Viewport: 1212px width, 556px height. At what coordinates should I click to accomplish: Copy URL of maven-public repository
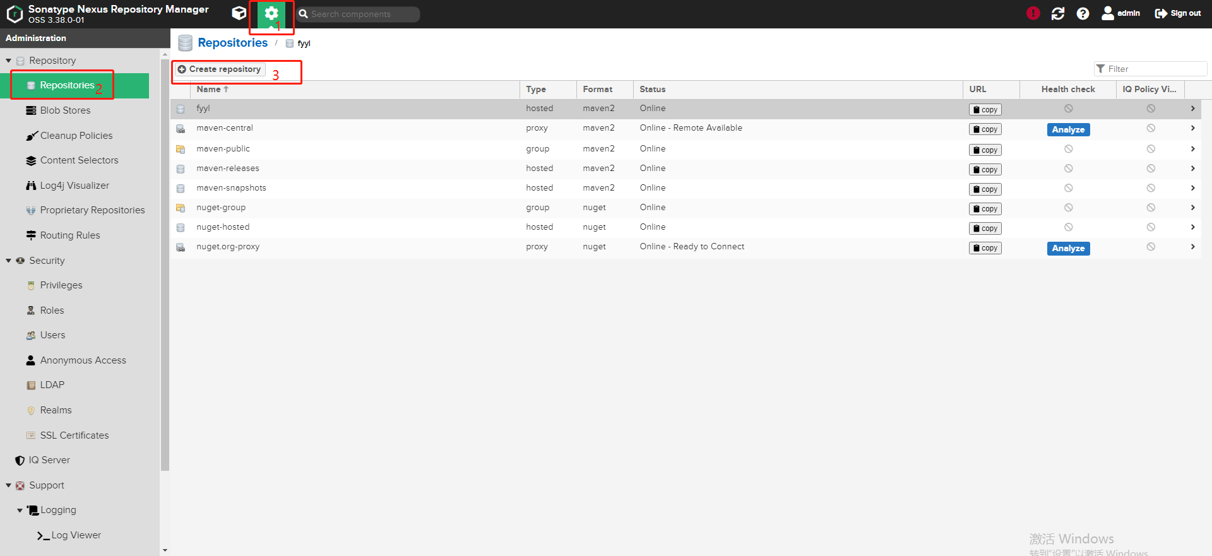(985, 150)
